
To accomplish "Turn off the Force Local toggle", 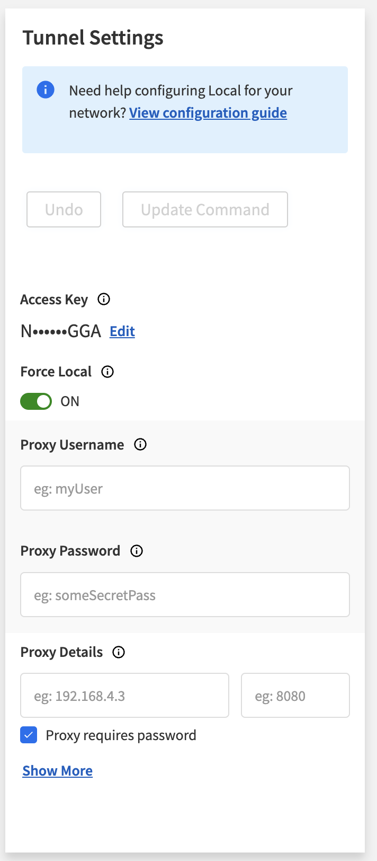I will pyautogui.click(x=35, y=401).
